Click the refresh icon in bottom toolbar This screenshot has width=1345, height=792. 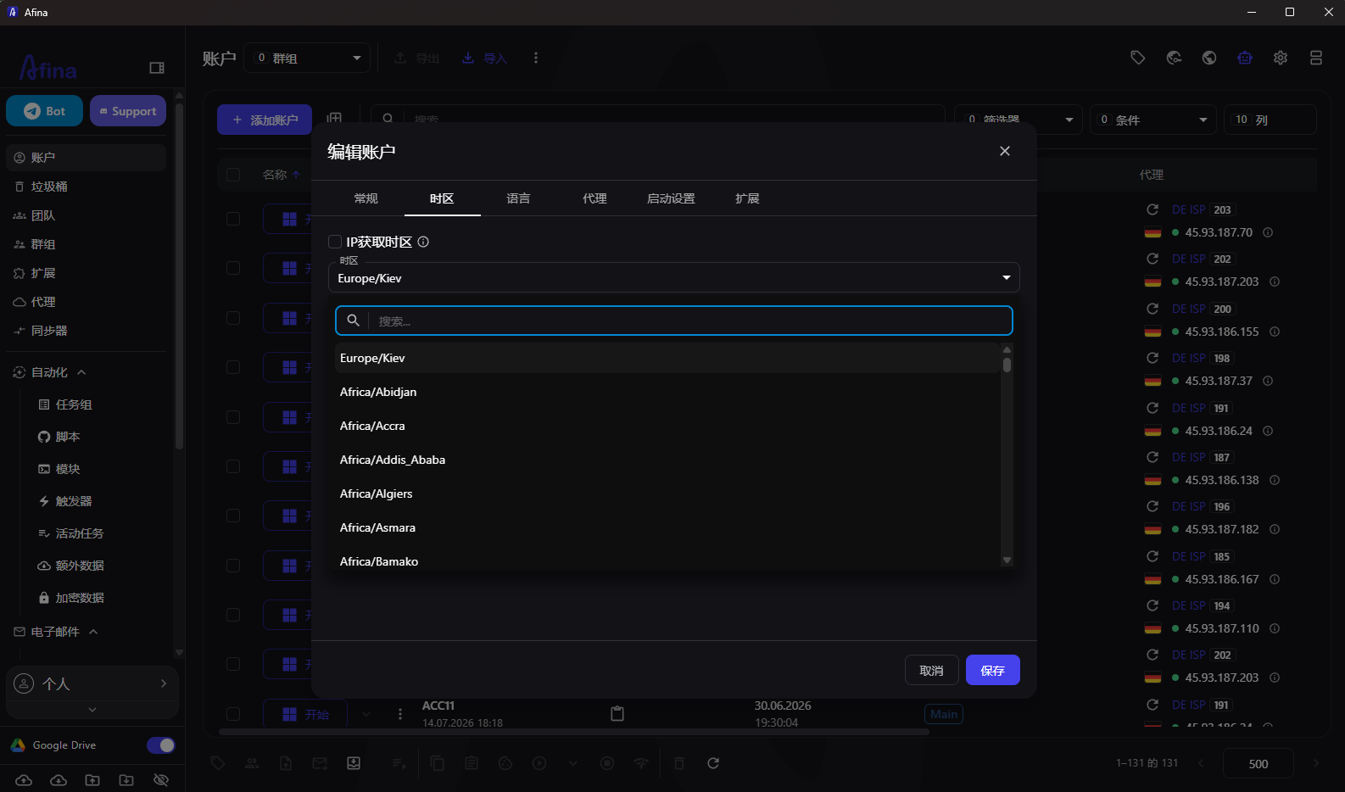[713, 763]
